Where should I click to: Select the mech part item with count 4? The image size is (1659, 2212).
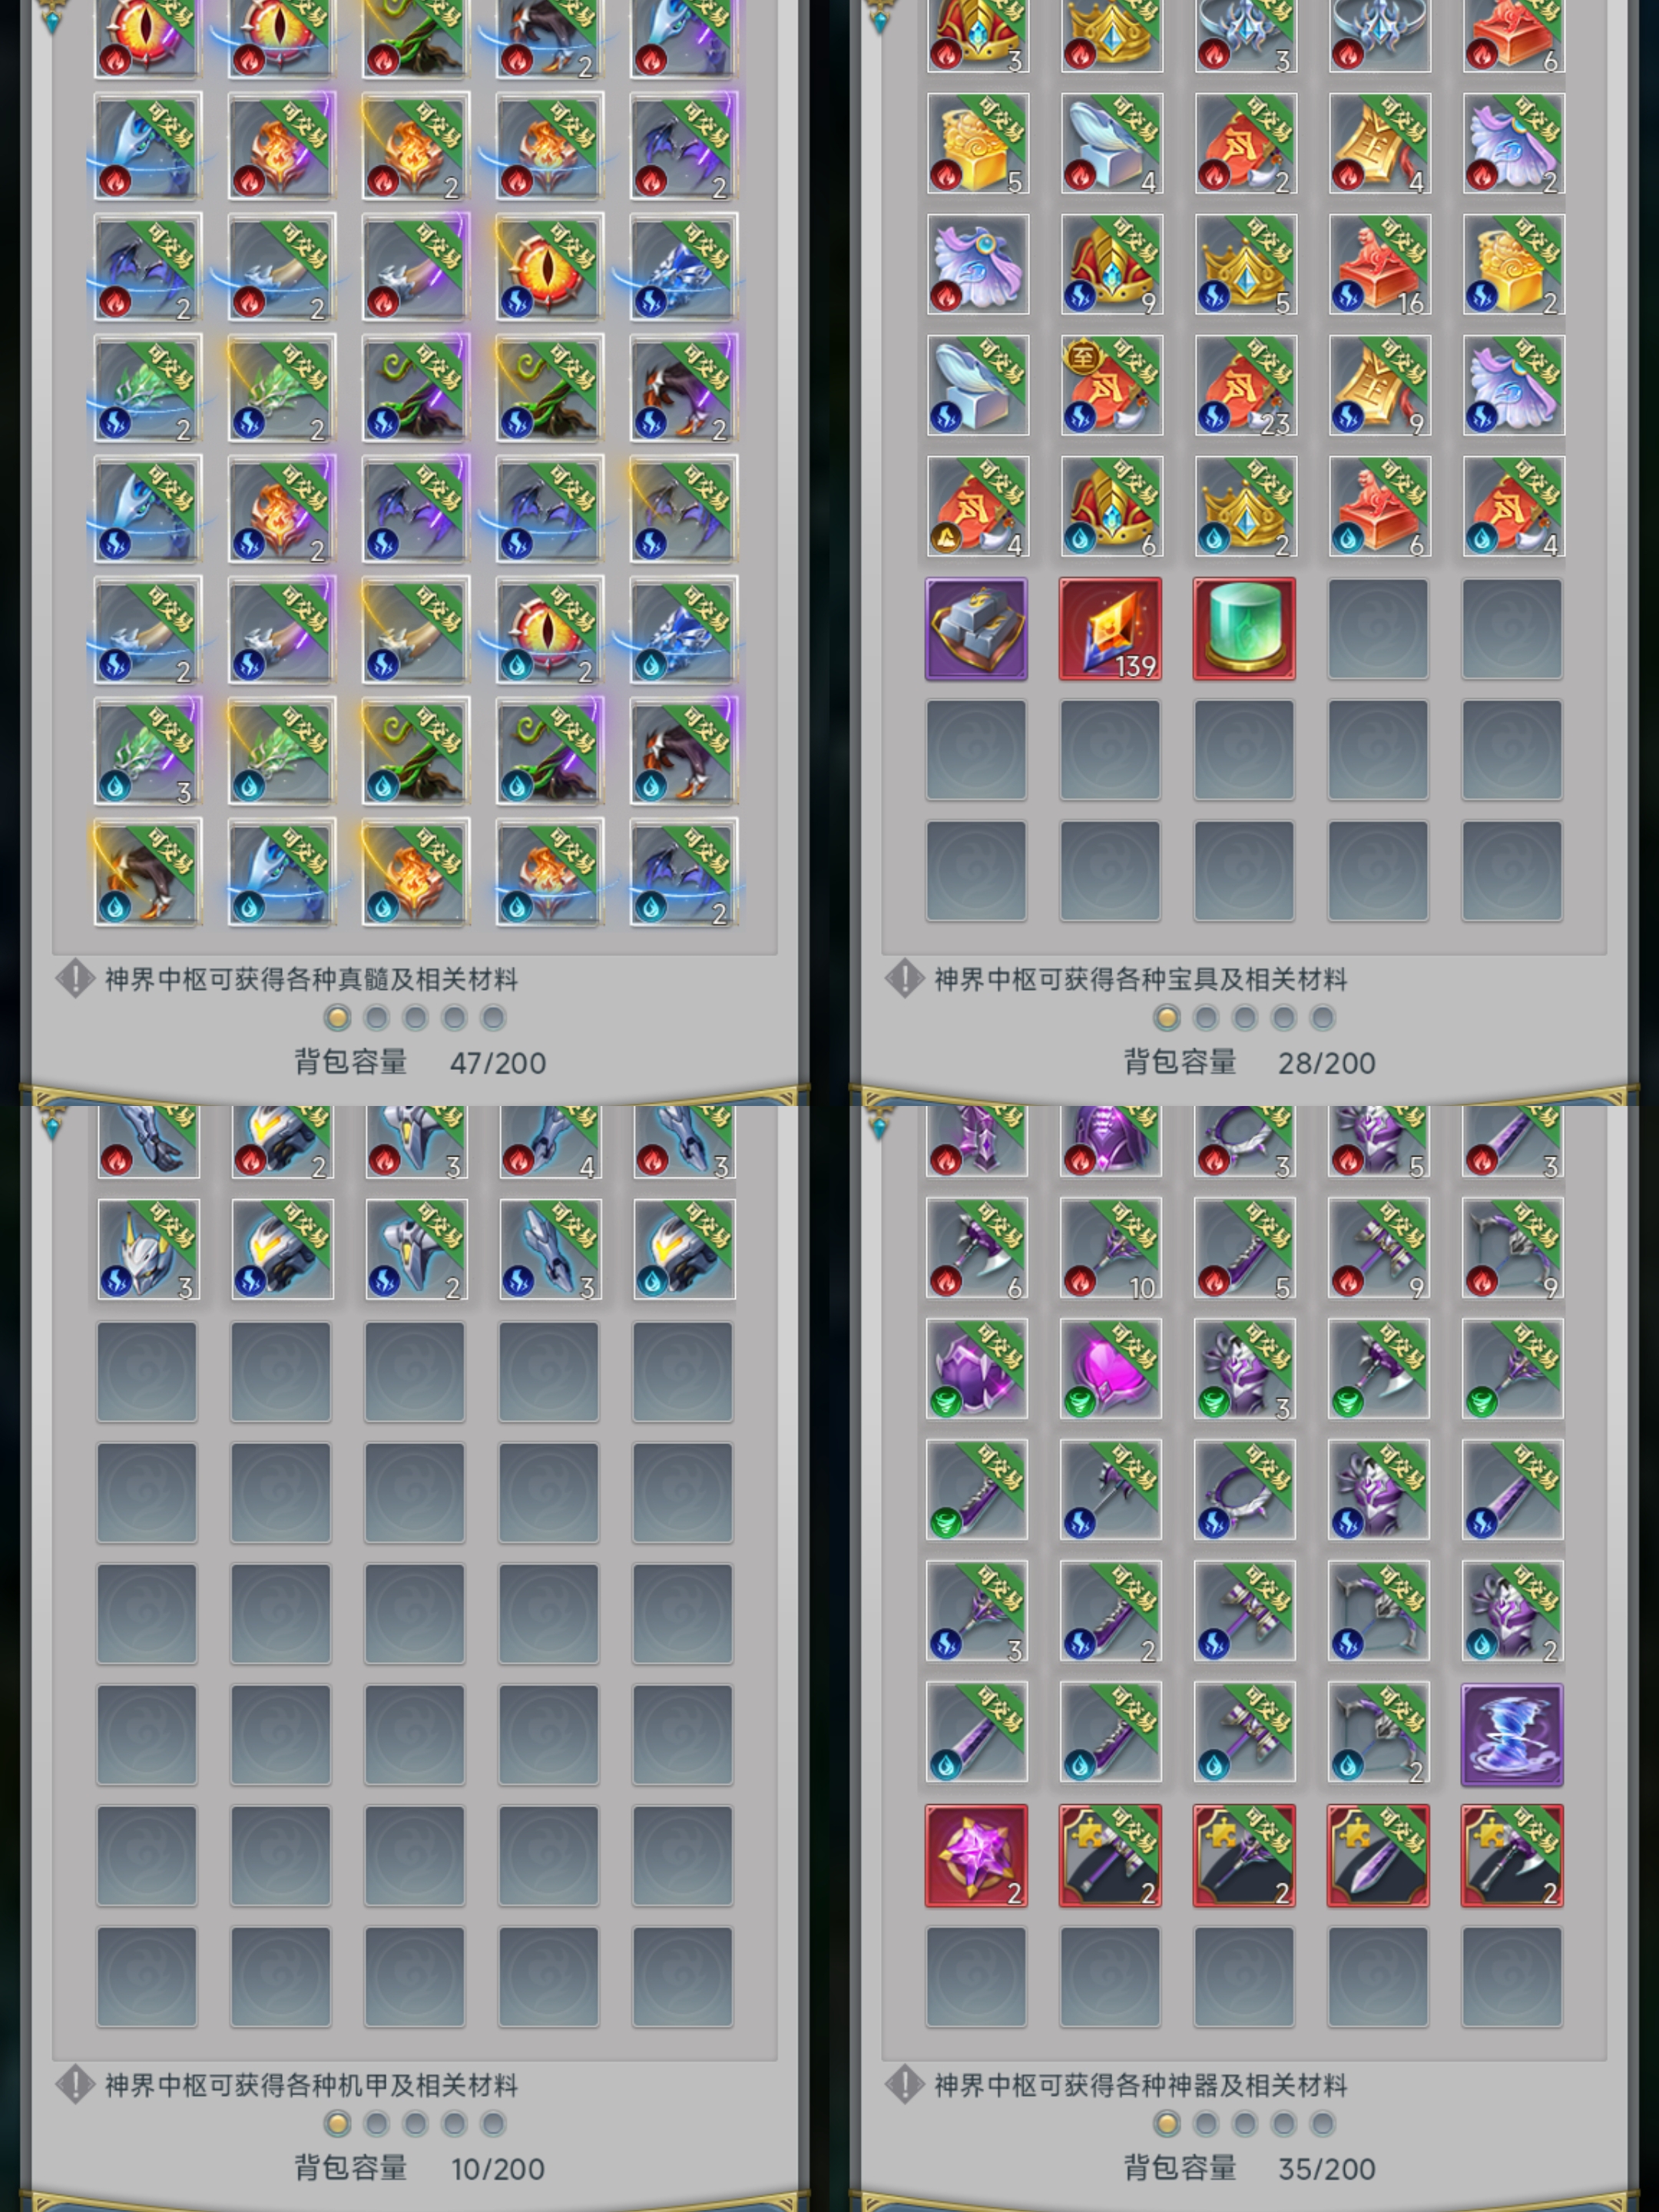pos(549,1143)
